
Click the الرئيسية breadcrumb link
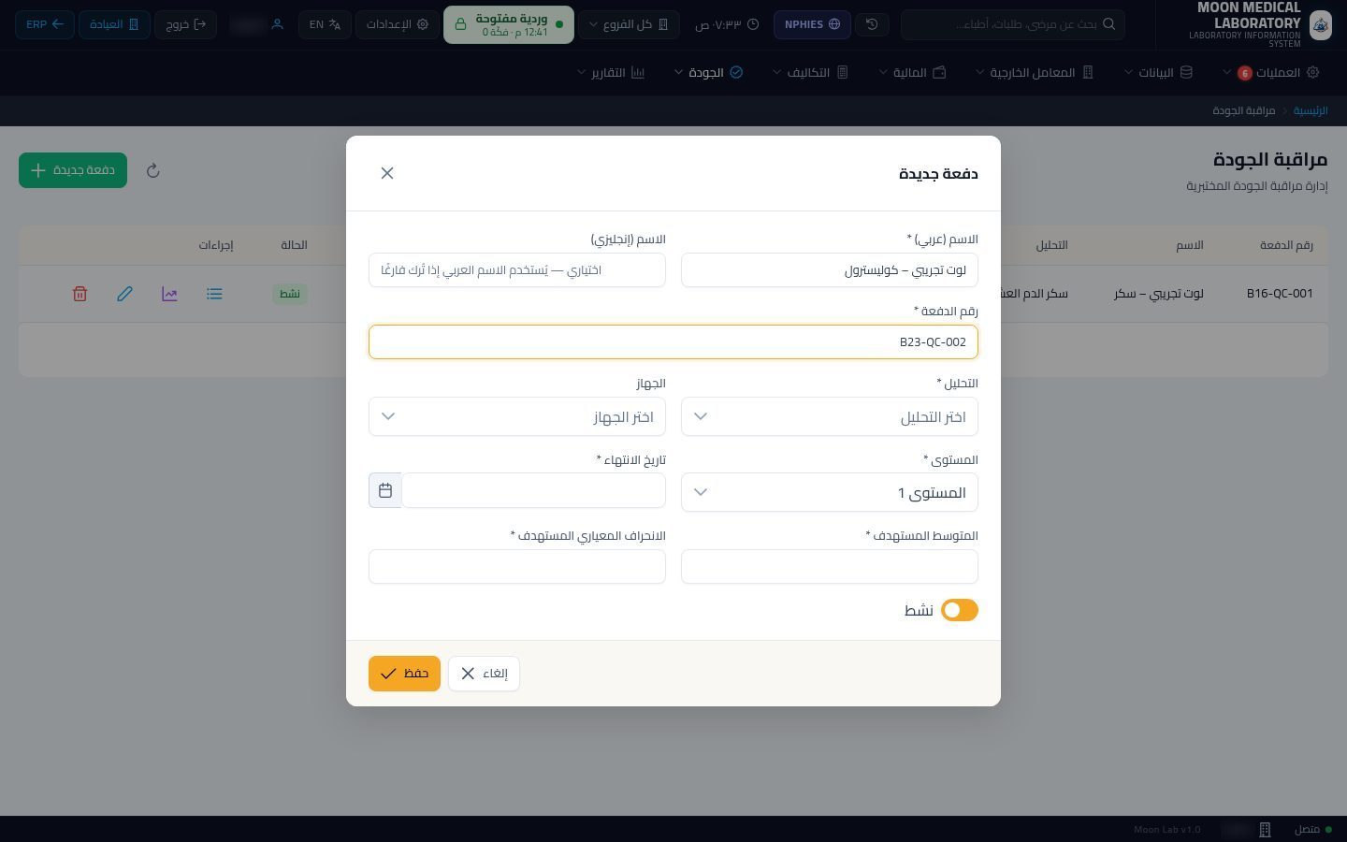(1311, 110)
